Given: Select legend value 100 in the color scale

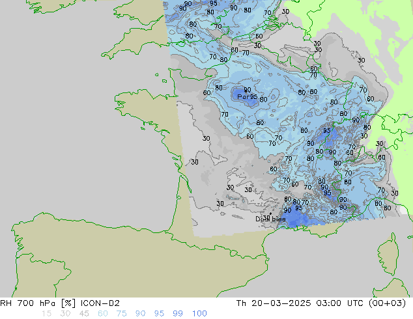Looking at the screenshot, I should [199, 314].
